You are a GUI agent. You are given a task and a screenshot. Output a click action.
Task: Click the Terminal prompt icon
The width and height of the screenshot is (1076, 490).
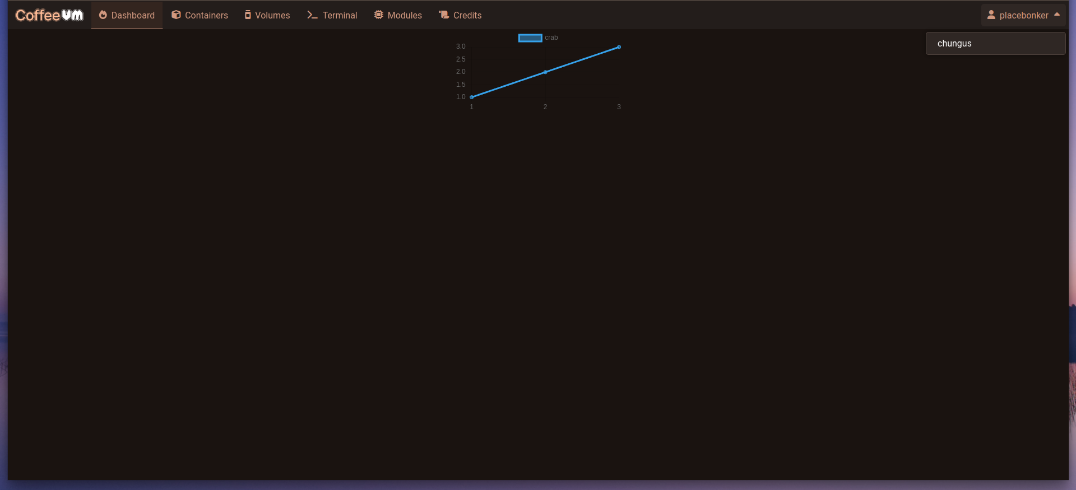(312, 15)
